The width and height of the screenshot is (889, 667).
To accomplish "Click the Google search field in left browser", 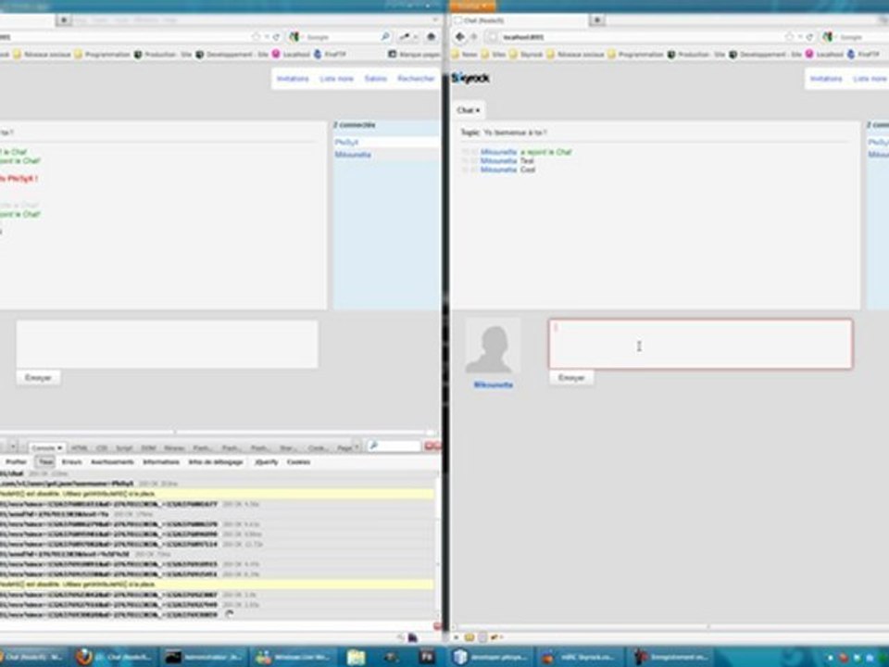I will (x=342, y=37).
